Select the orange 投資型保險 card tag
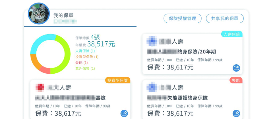 coord(117,80)
